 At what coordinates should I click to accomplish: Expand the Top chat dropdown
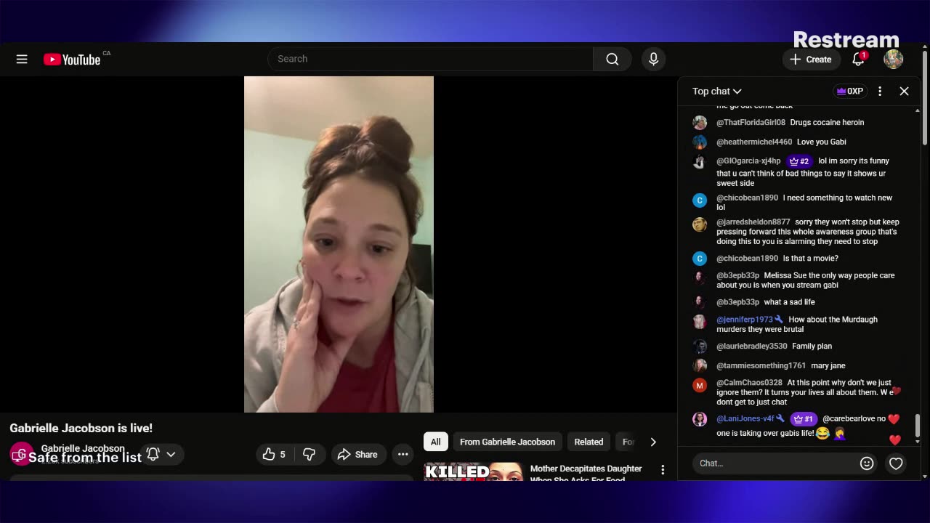coord(716,91)
